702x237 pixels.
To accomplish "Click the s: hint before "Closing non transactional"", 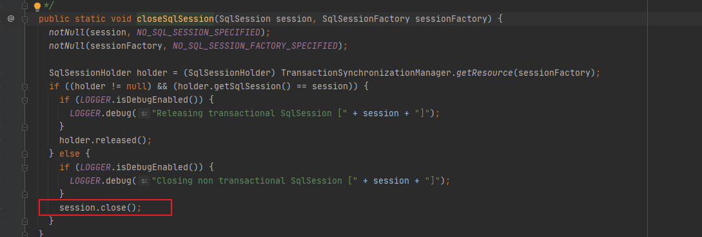I will coord(144,180).
